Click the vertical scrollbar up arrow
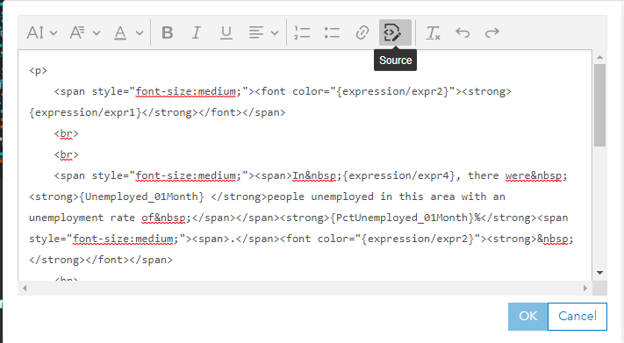This screenshot has width=624, height=343. 599,57
